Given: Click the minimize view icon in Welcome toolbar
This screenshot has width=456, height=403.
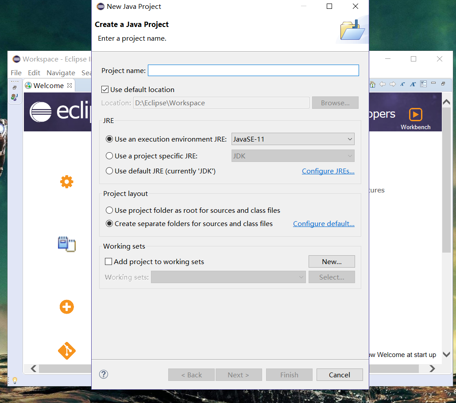Looking at the screenshot, I should tap(433, 83).
